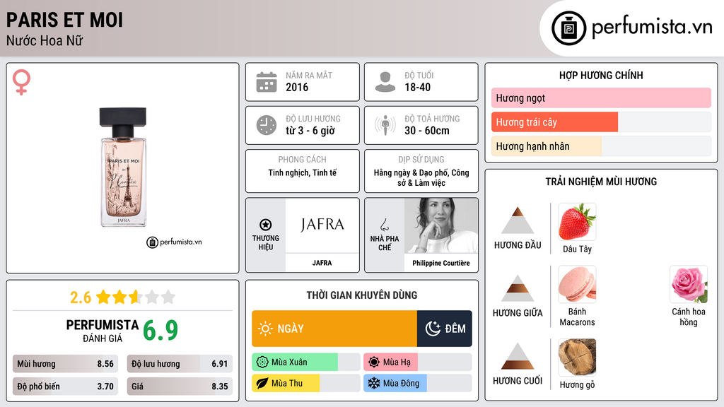Click the PERFUMISTA ĐÁNH GIÁ label
Screen dimensions: 724x407
pos(102,331)
